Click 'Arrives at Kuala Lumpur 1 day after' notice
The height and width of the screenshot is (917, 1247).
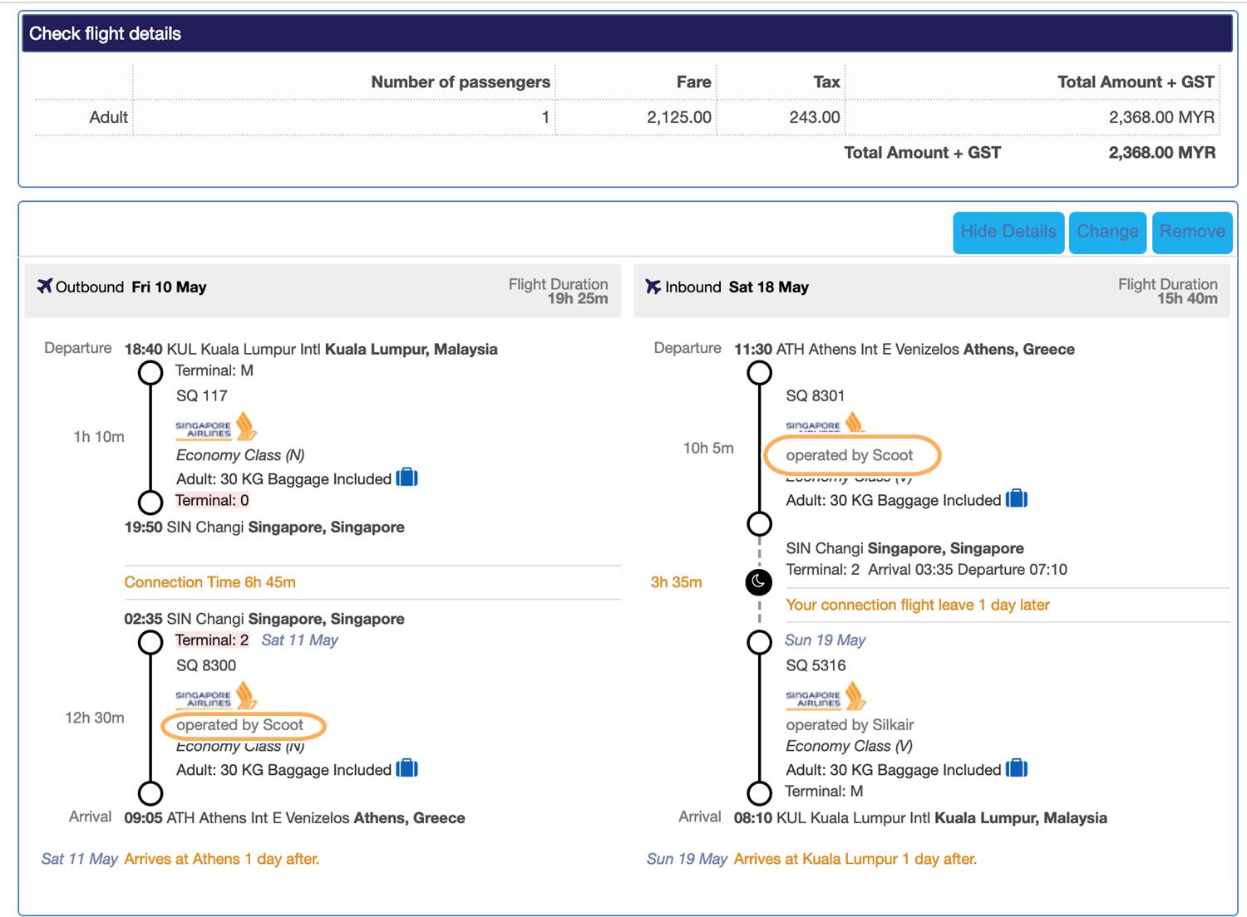(855, 859)
